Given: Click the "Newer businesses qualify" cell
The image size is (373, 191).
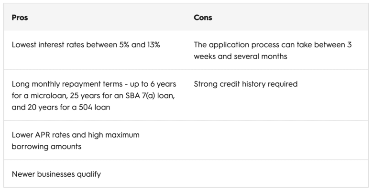Looking at the screenshot, I should click(56, 174).
